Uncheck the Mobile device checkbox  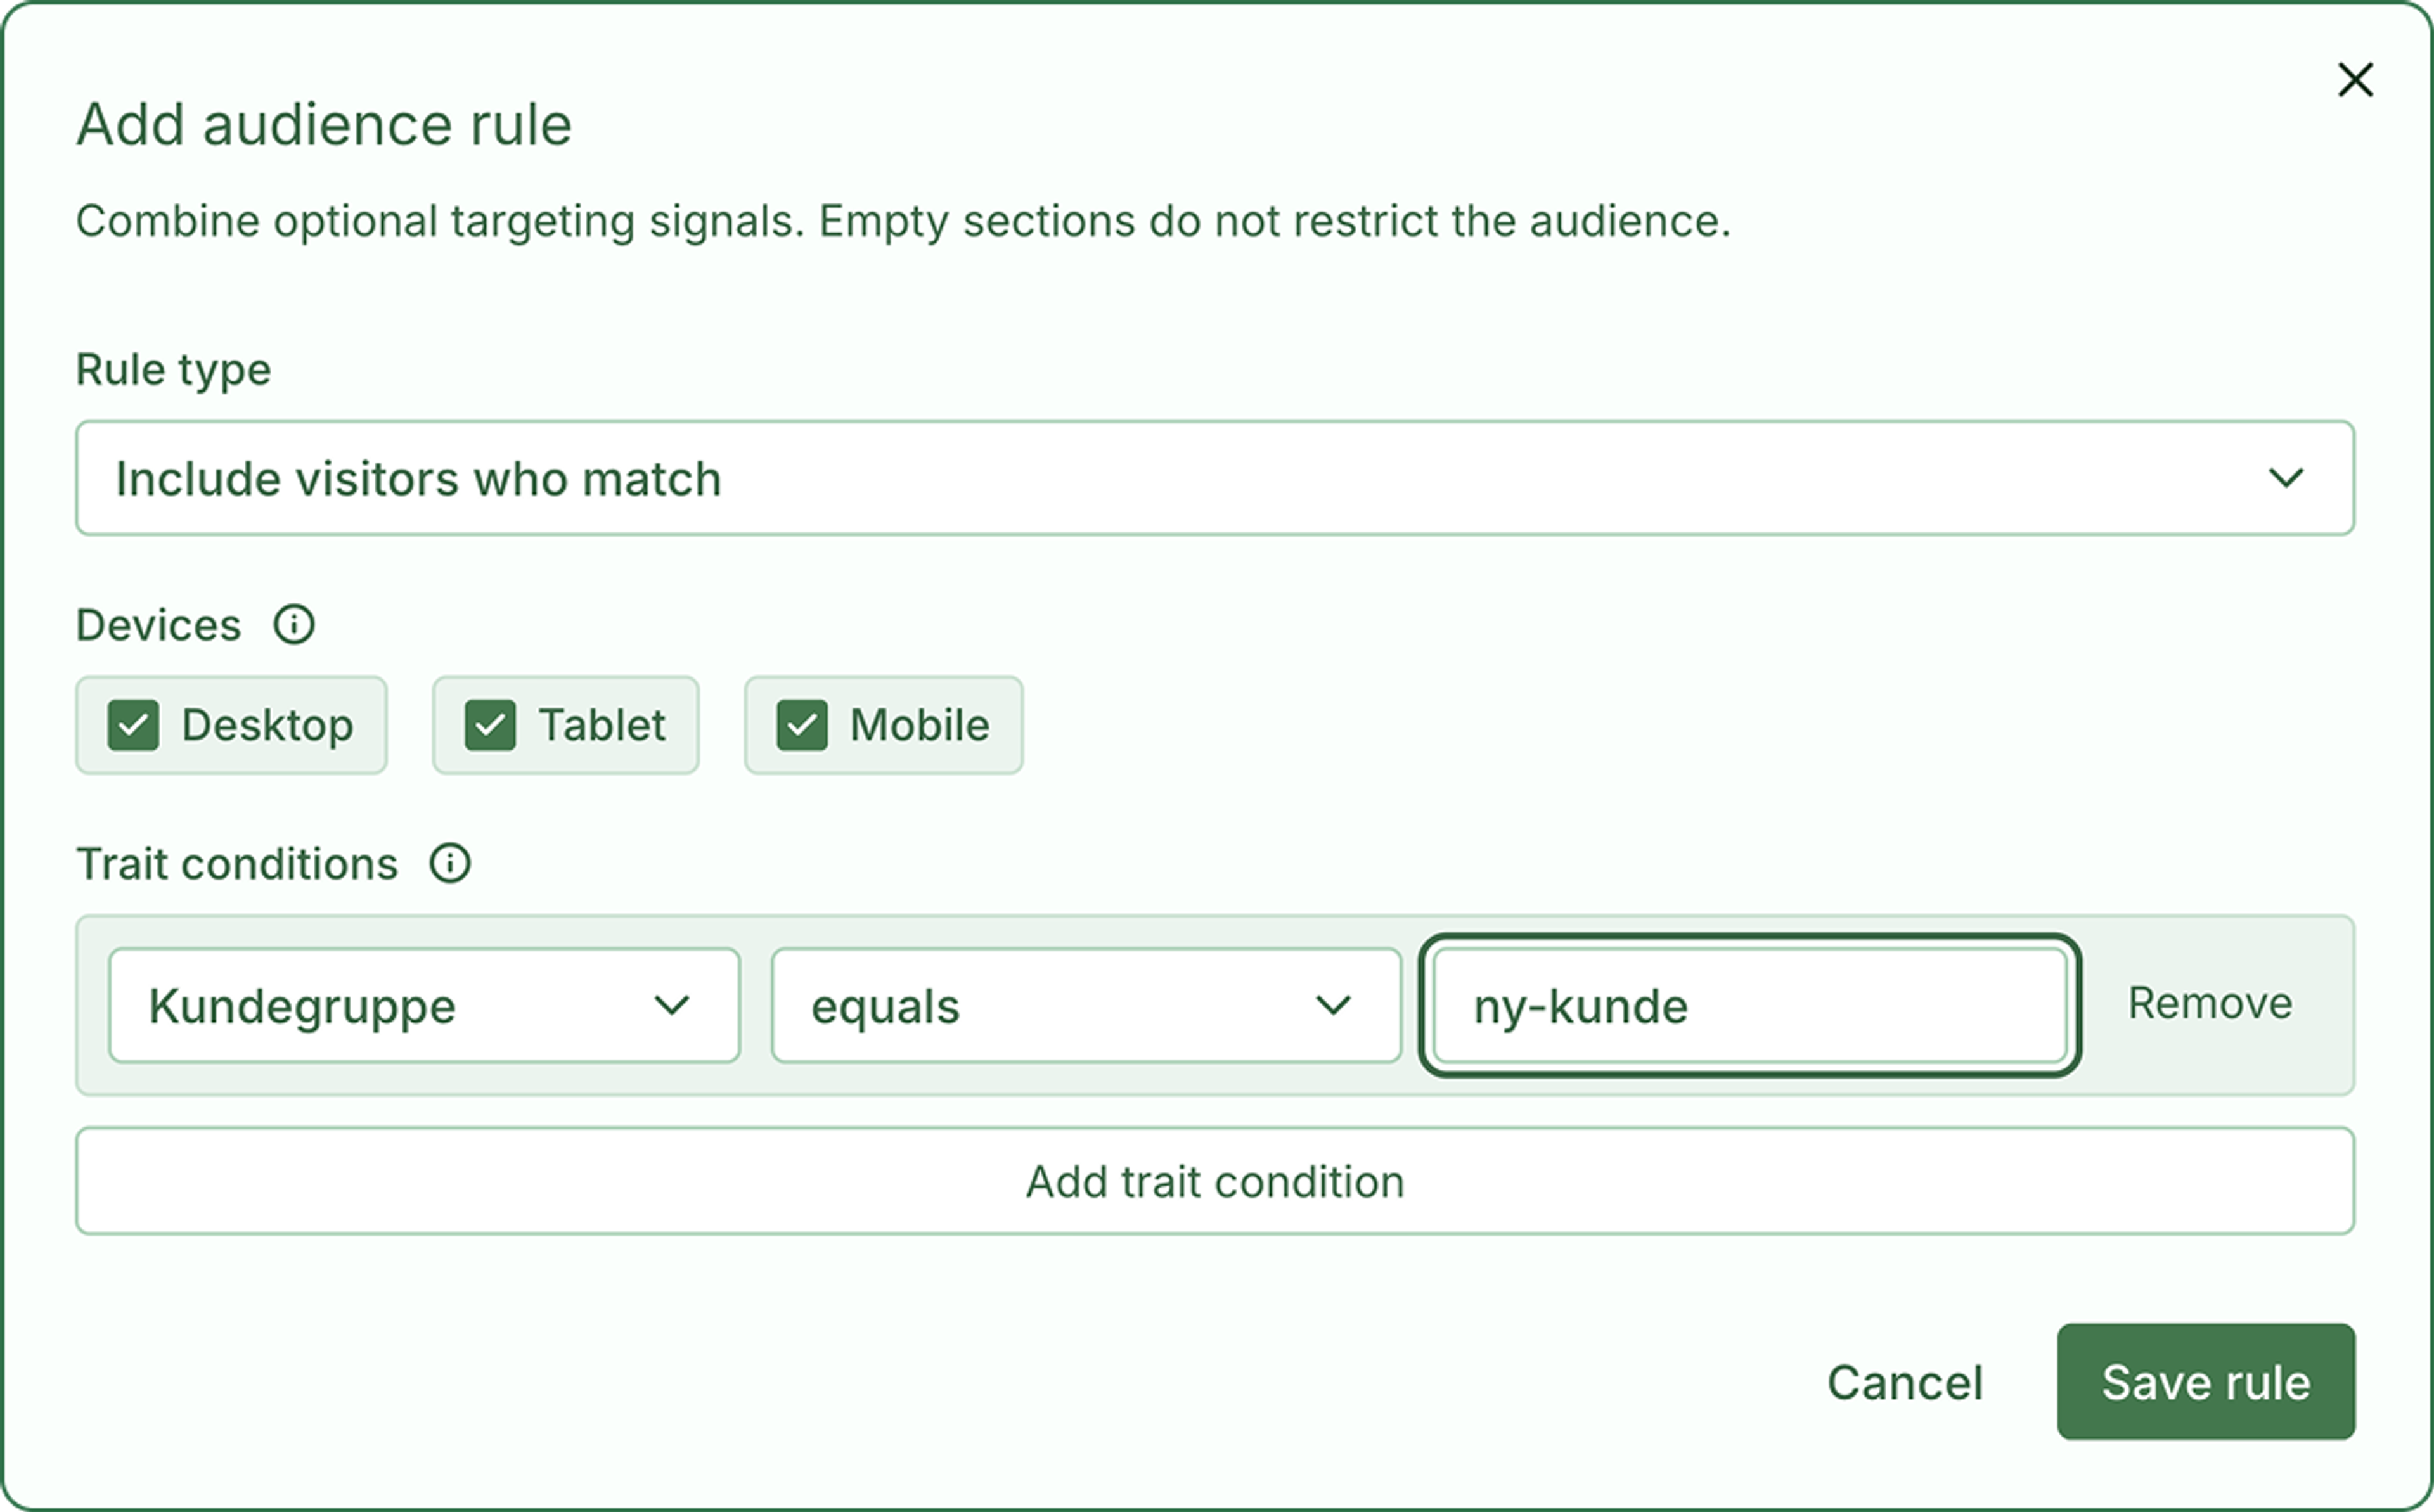point(802,725)
